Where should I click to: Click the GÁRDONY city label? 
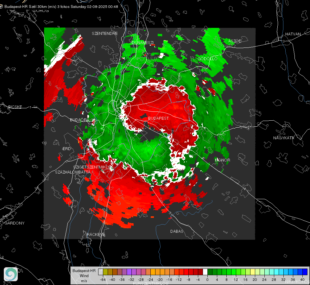pyautogui.click(x=15, y=223)
